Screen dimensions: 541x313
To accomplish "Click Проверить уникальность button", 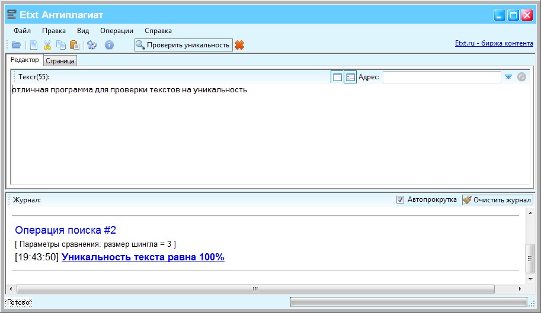I will 184,45.
